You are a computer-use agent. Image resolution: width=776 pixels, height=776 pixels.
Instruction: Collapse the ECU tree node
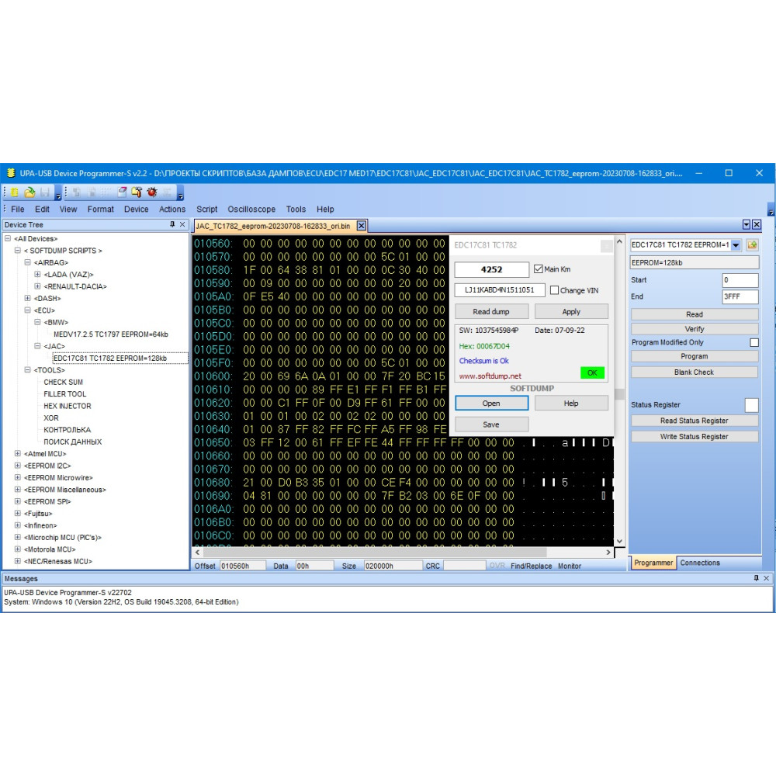pyautogui.click(x=27, y=310)
